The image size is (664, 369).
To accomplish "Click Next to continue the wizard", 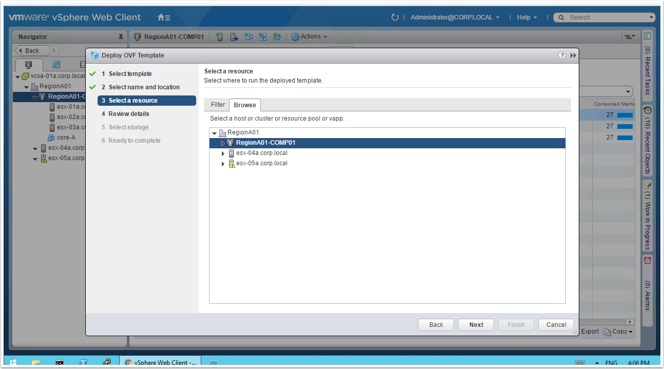I will coord(476,325).
